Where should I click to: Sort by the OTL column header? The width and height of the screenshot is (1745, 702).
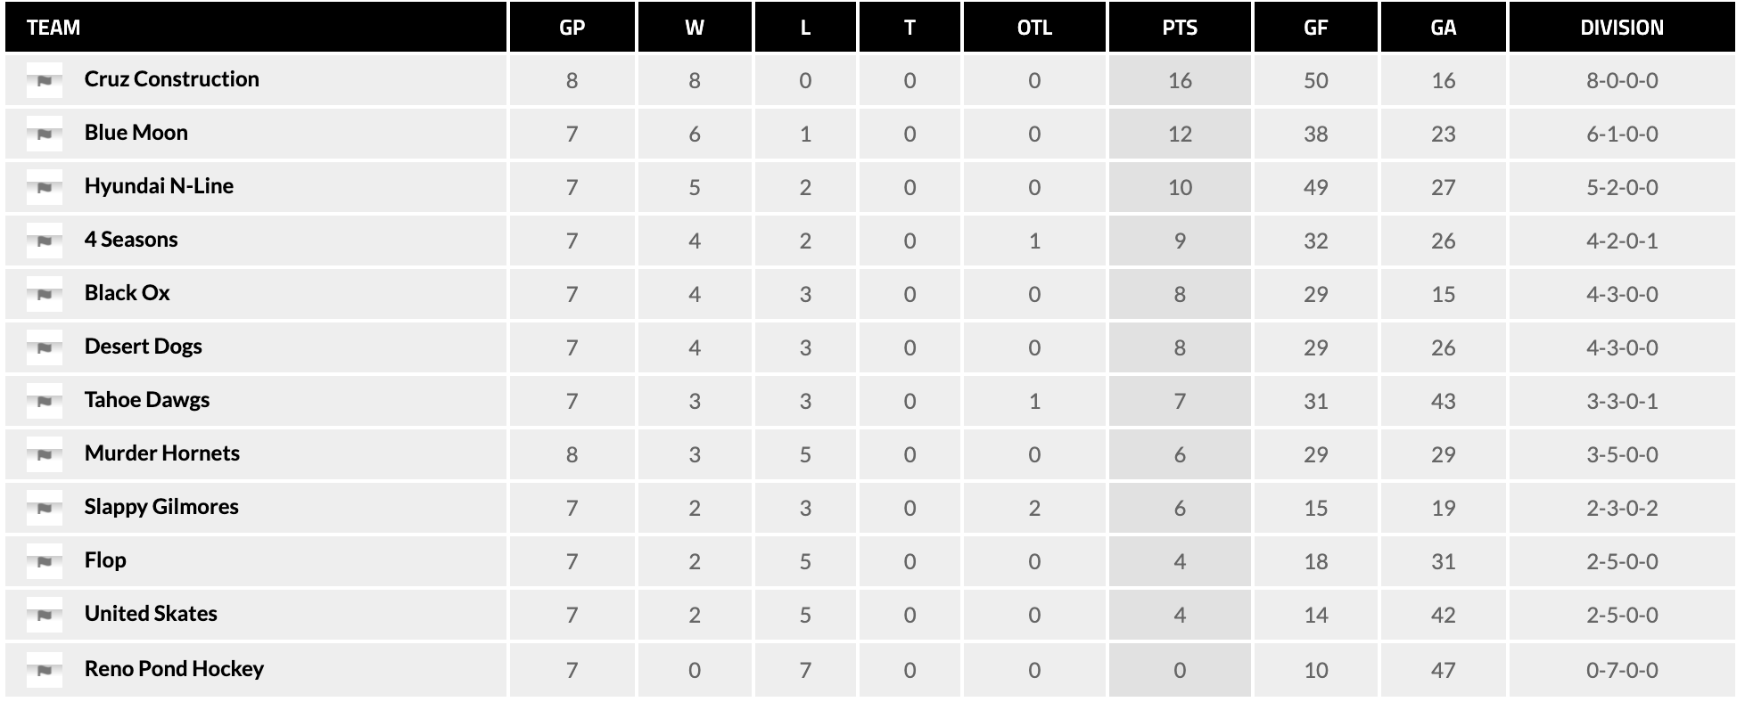[1034, 28]
